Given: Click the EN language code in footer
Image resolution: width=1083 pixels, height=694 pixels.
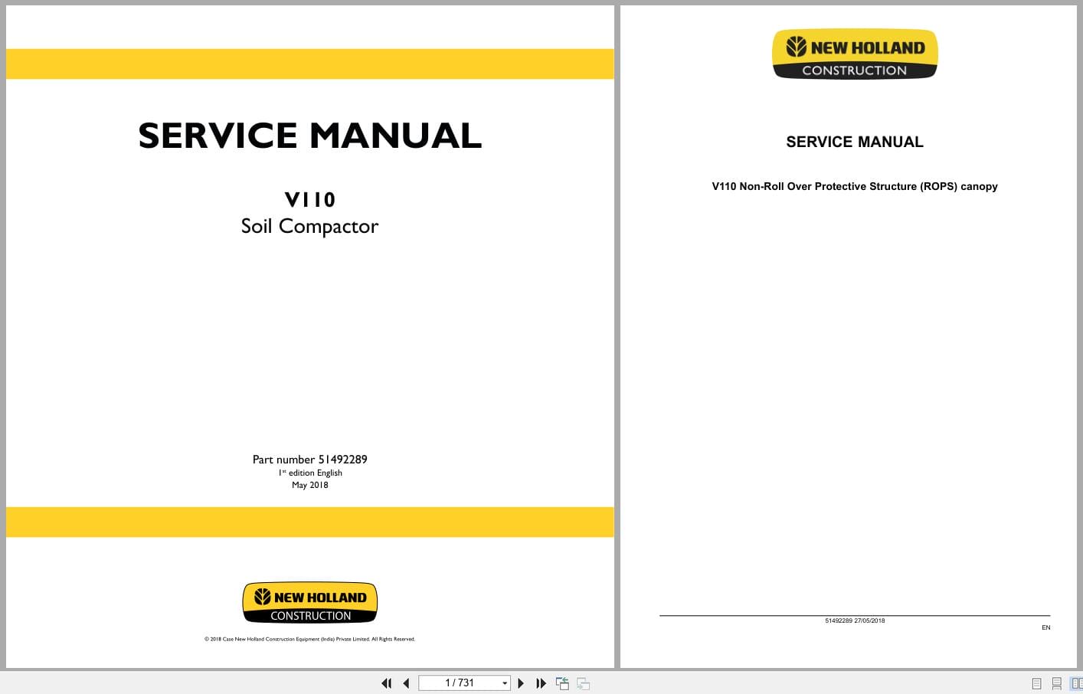Looking at the screenshot, I should point(1046,627).
